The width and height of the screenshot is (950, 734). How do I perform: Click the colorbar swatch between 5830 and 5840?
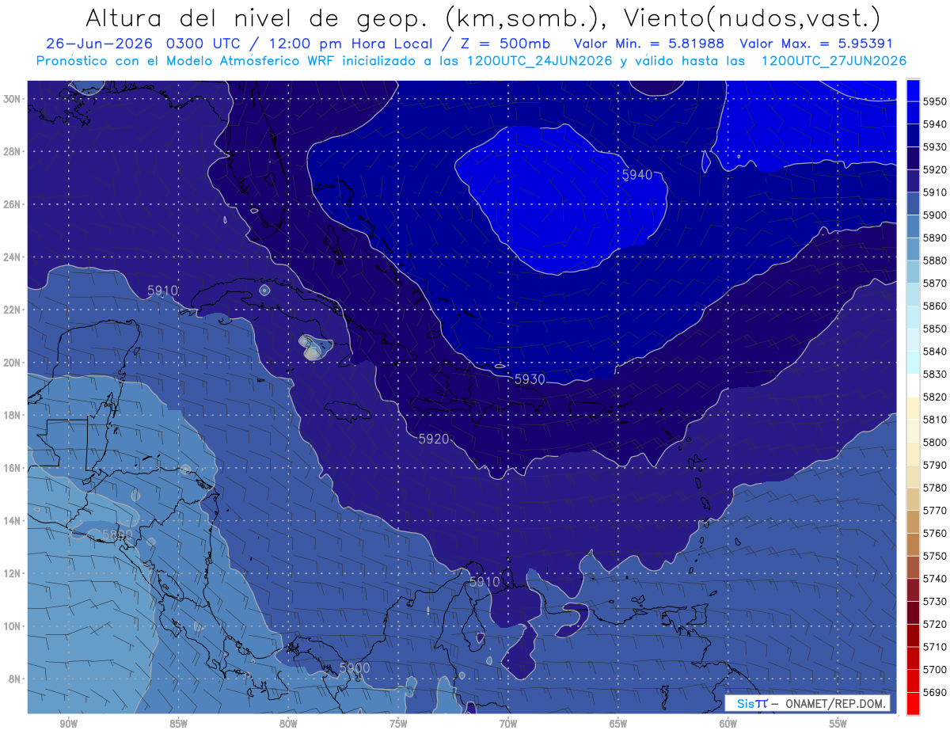(x=913, y=362)
